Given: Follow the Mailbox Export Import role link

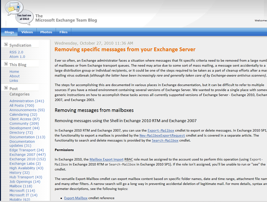Looking at the screenshot, I should click(106, 159).
